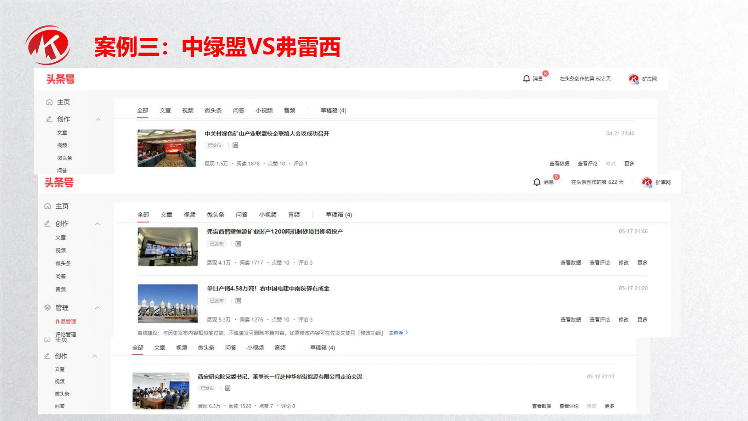This screenshot has width=748, height=421.
Task: Click 修改 for the 弗雷西鹤壁恒源 article
Action: [623, 263]
